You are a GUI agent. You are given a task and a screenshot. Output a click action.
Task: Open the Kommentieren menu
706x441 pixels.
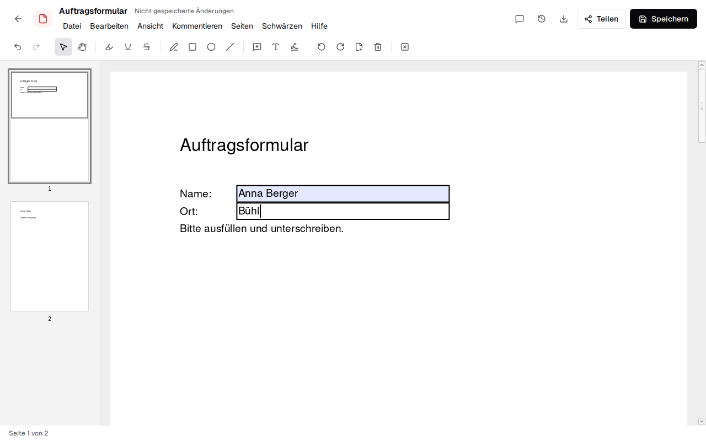pyautogui.click(x=197, y=26)
